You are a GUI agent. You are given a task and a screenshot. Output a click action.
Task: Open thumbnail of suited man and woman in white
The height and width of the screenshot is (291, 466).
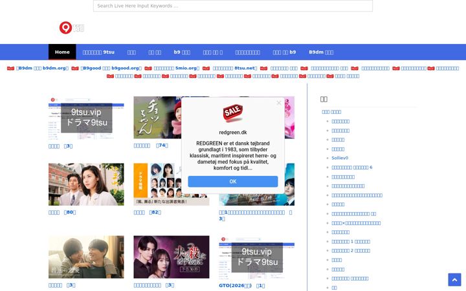[86, 184]
